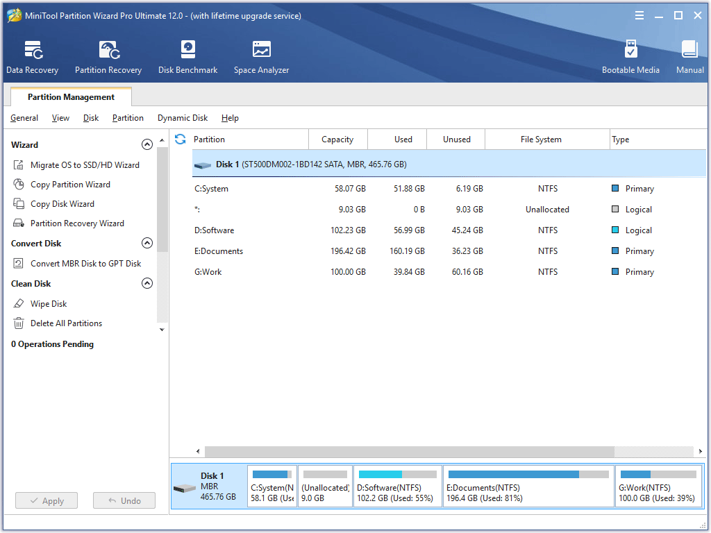Select the D:Software block in disk map
Viewport: 711px width, 533px height.
[397, 487]
